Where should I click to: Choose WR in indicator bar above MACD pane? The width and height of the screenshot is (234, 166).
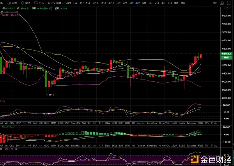(x=29, y=123)
